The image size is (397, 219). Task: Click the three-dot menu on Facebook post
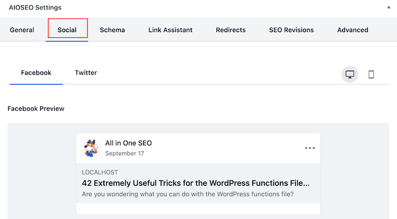(310, 148)
